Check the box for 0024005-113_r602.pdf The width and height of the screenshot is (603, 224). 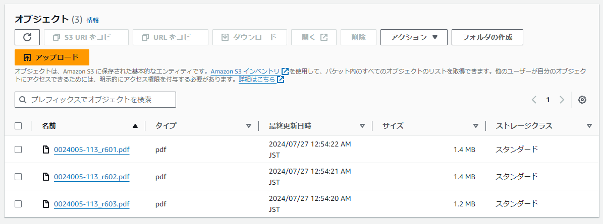pyautogui.click(x=18, y=177)
